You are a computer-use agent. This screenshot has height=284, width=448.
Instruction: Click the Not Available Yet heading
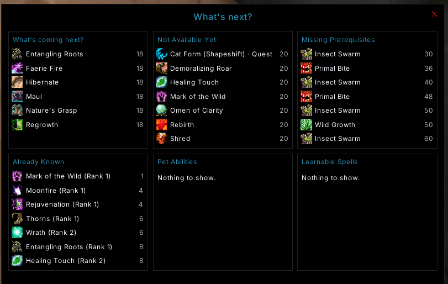[187, 40]
